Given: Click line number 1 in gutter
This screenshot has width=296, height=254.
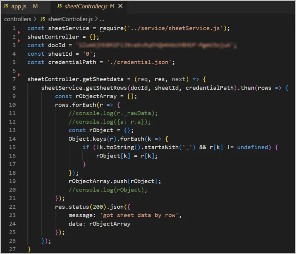Looking at the screenshot, I should (x=14, y=28).
